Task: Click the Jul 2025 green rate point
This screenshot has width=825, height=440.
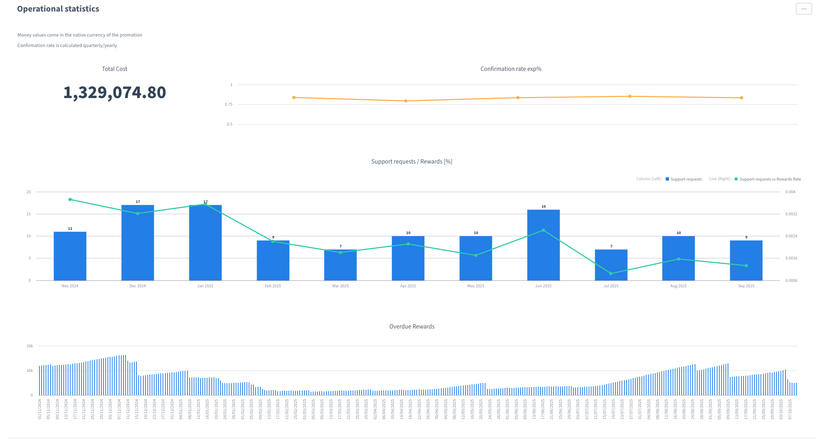Action: 611,274
